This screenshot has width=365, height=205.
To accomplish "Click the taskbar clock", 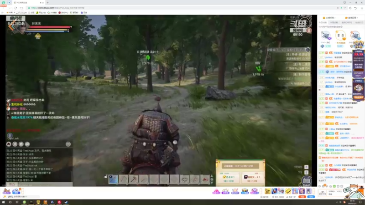I will pos(352,202).
